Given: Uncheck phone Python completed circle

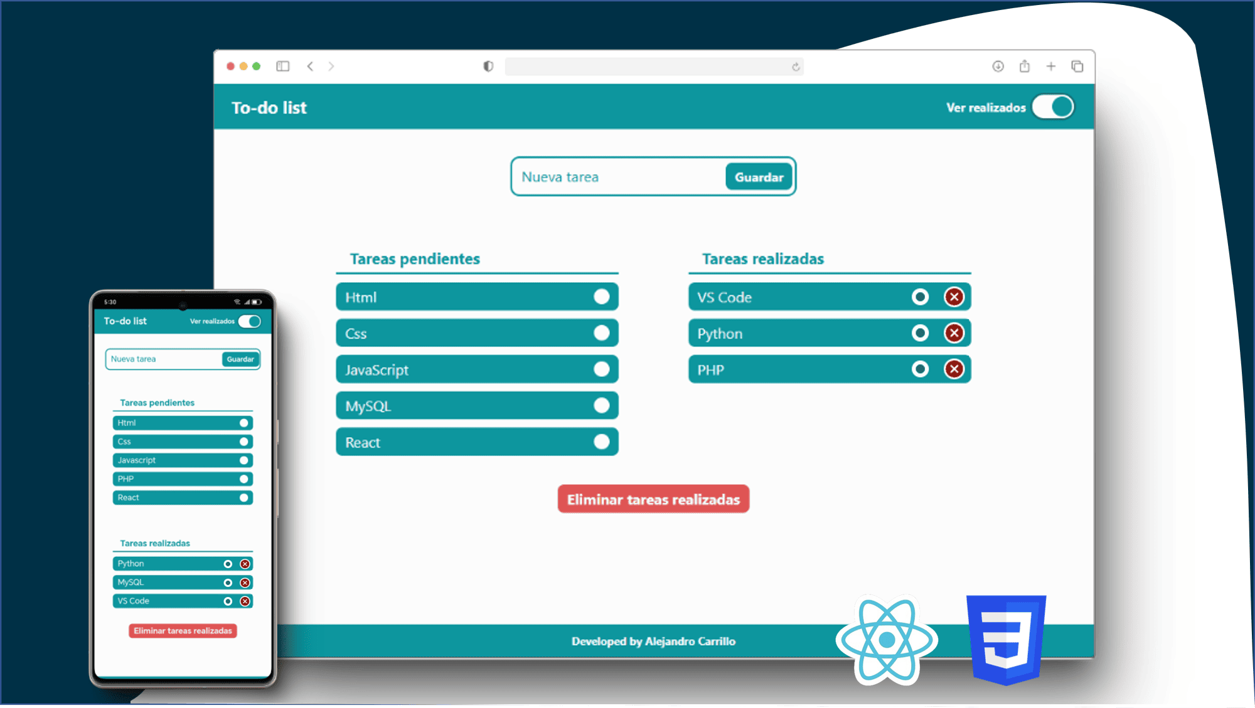Looking at the screenshot, I should click(x=228, y=564).
